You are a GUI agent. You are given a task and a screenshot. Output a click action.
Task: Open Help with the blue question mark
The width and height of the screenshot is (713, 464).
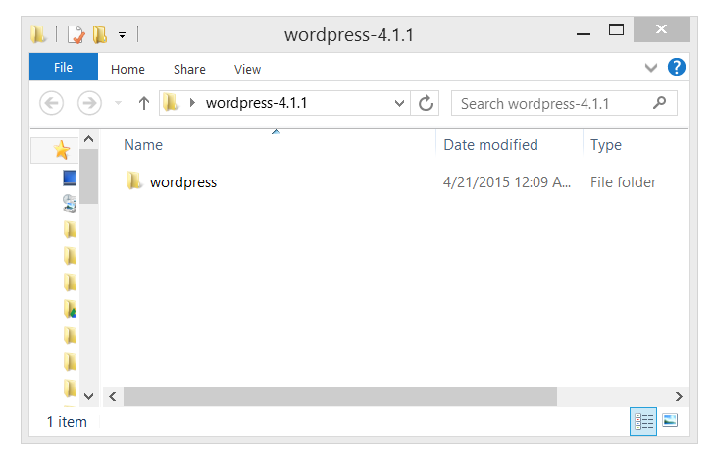(676, 68)
